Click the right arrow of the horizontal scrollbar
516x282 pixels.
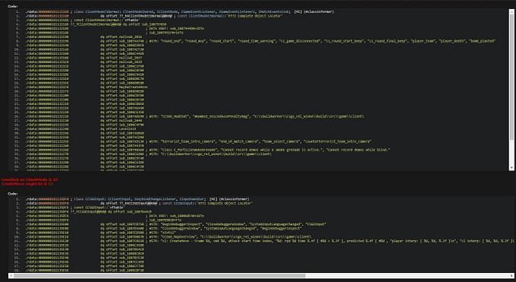pyautogui.click(x=511, y=275)
